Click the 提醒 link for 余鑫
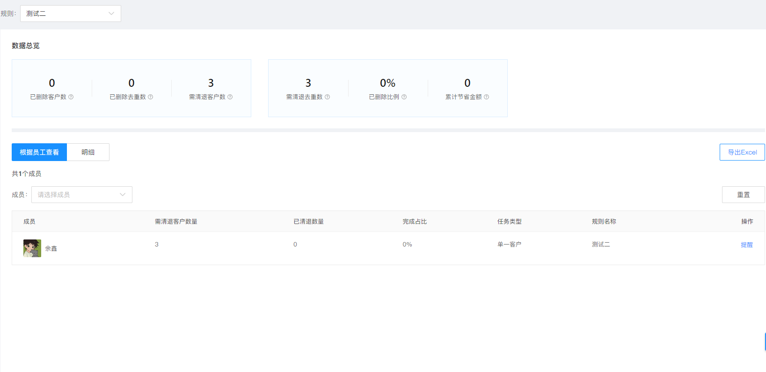This screenshot has height=372, width=766. click(x=747, y=245)
